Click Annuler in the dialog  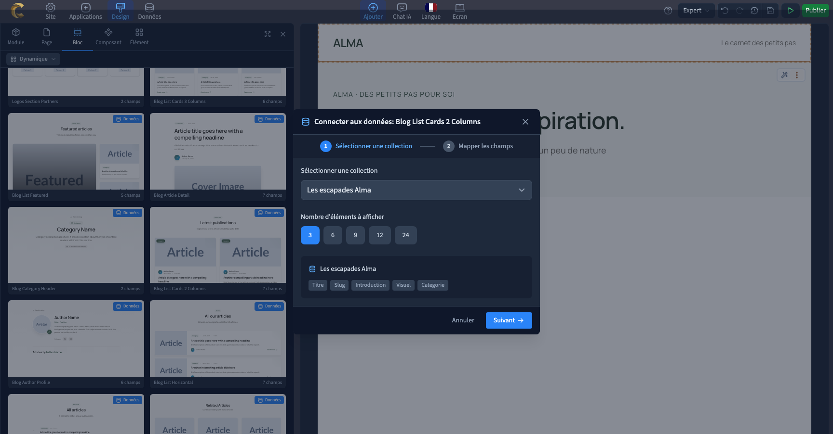tap(463, 320)
